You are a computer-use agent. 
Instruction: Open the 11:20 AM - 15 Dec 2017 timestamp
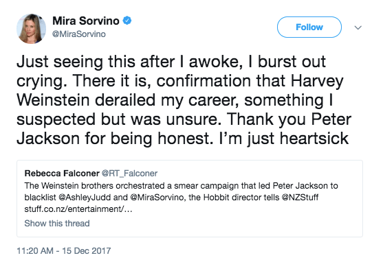64,251
